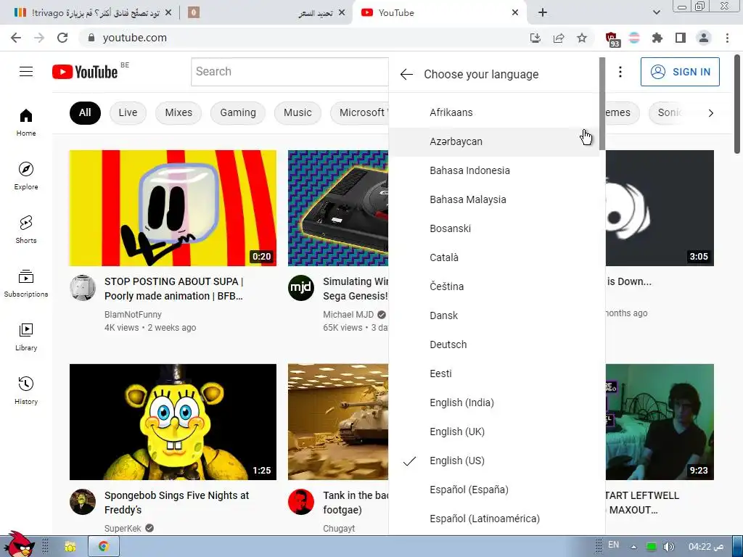Image resolution: width=743 pixels, height=557 pixels.
Task: Select Bahasa Malaysia language
Action: pos(493,199)
